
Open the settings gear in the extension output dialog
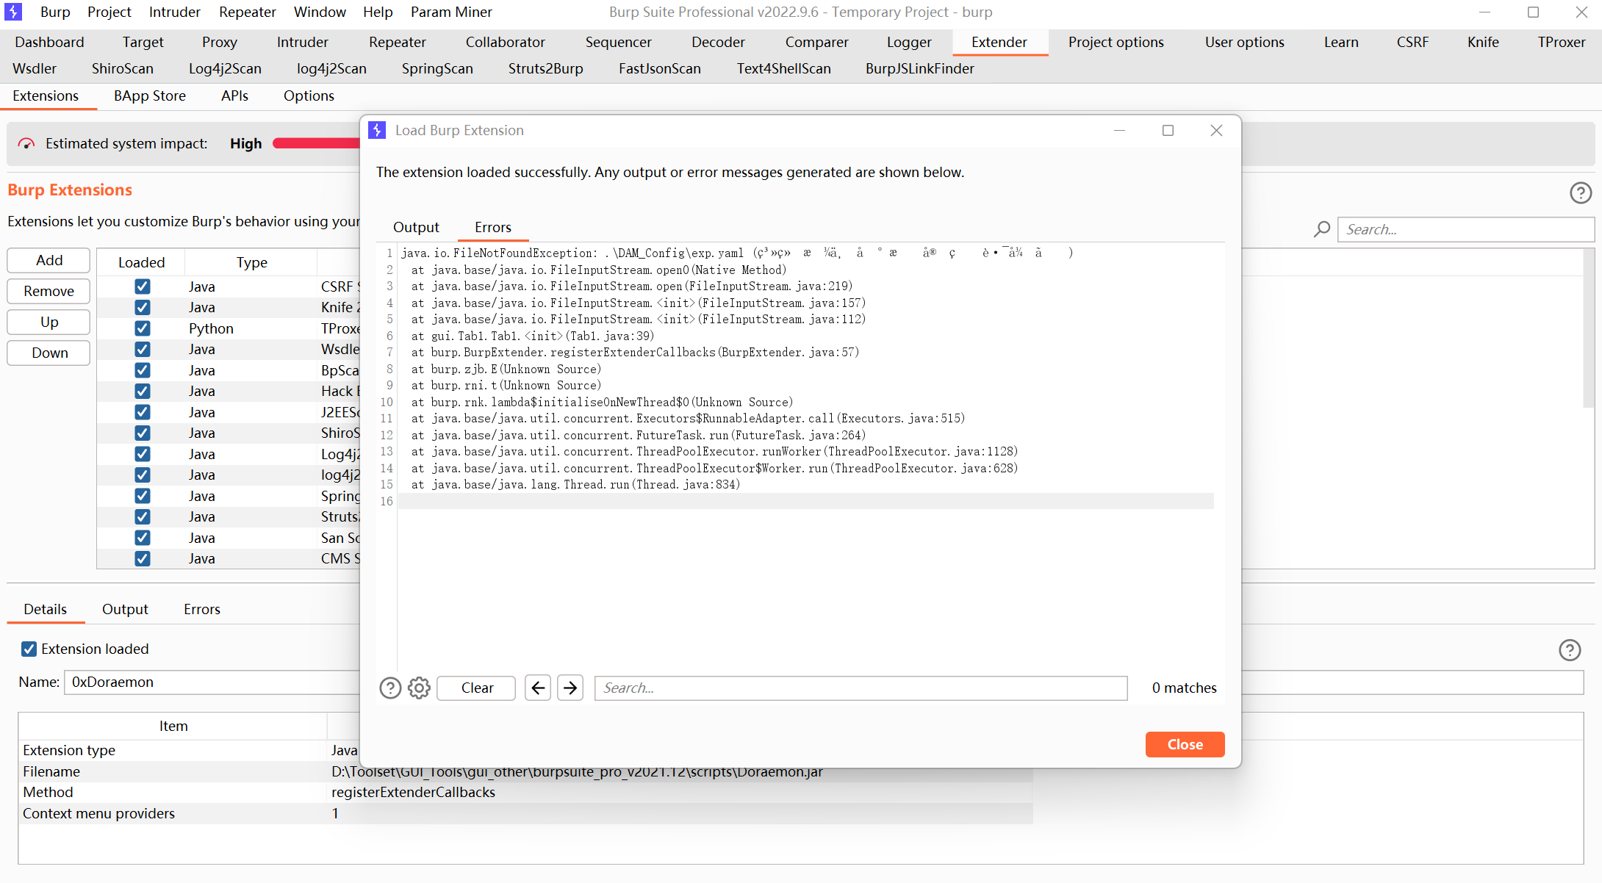419,688
